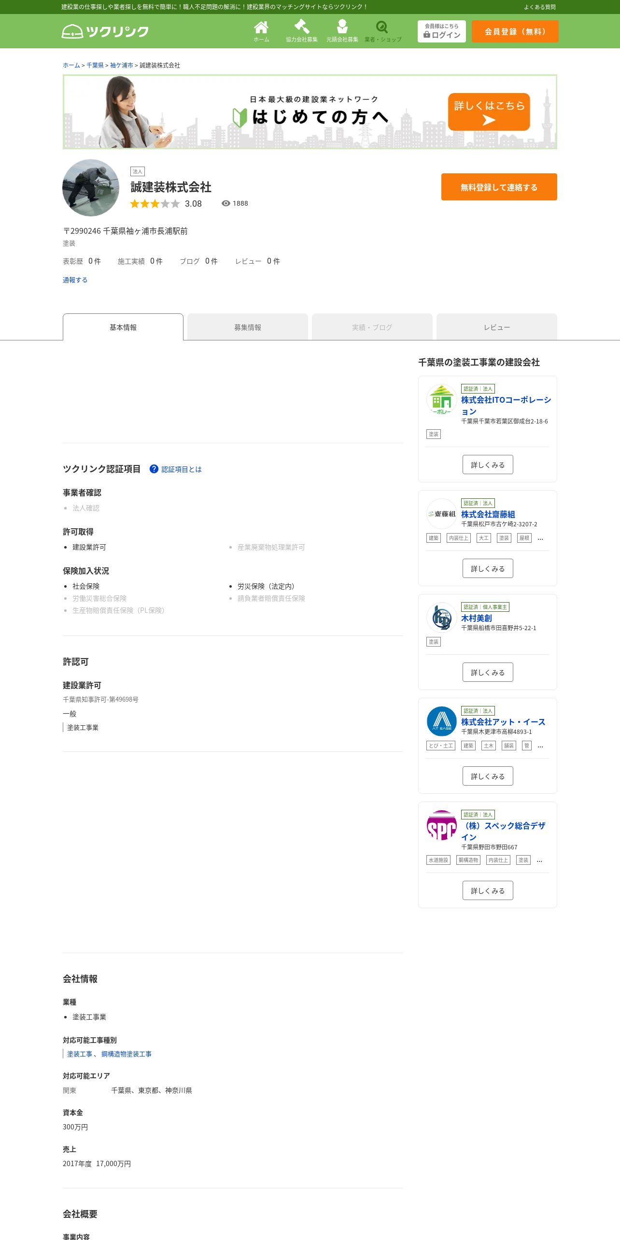Click 詳しくはこちら banner button
The width and height of the screenshot is (620, 1240).
[x=489, y=112]
